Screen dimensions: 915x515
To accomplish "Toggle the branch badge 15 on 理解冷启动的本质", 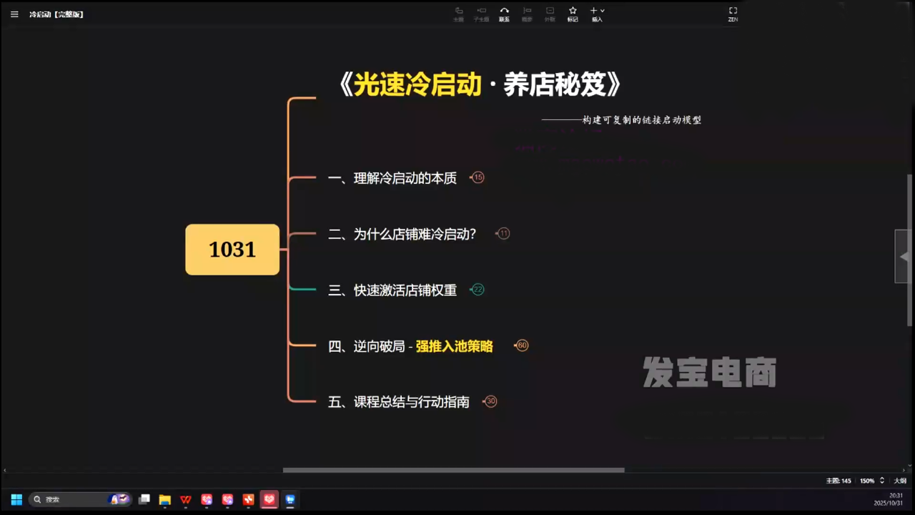I will click(x=477, y=177).
